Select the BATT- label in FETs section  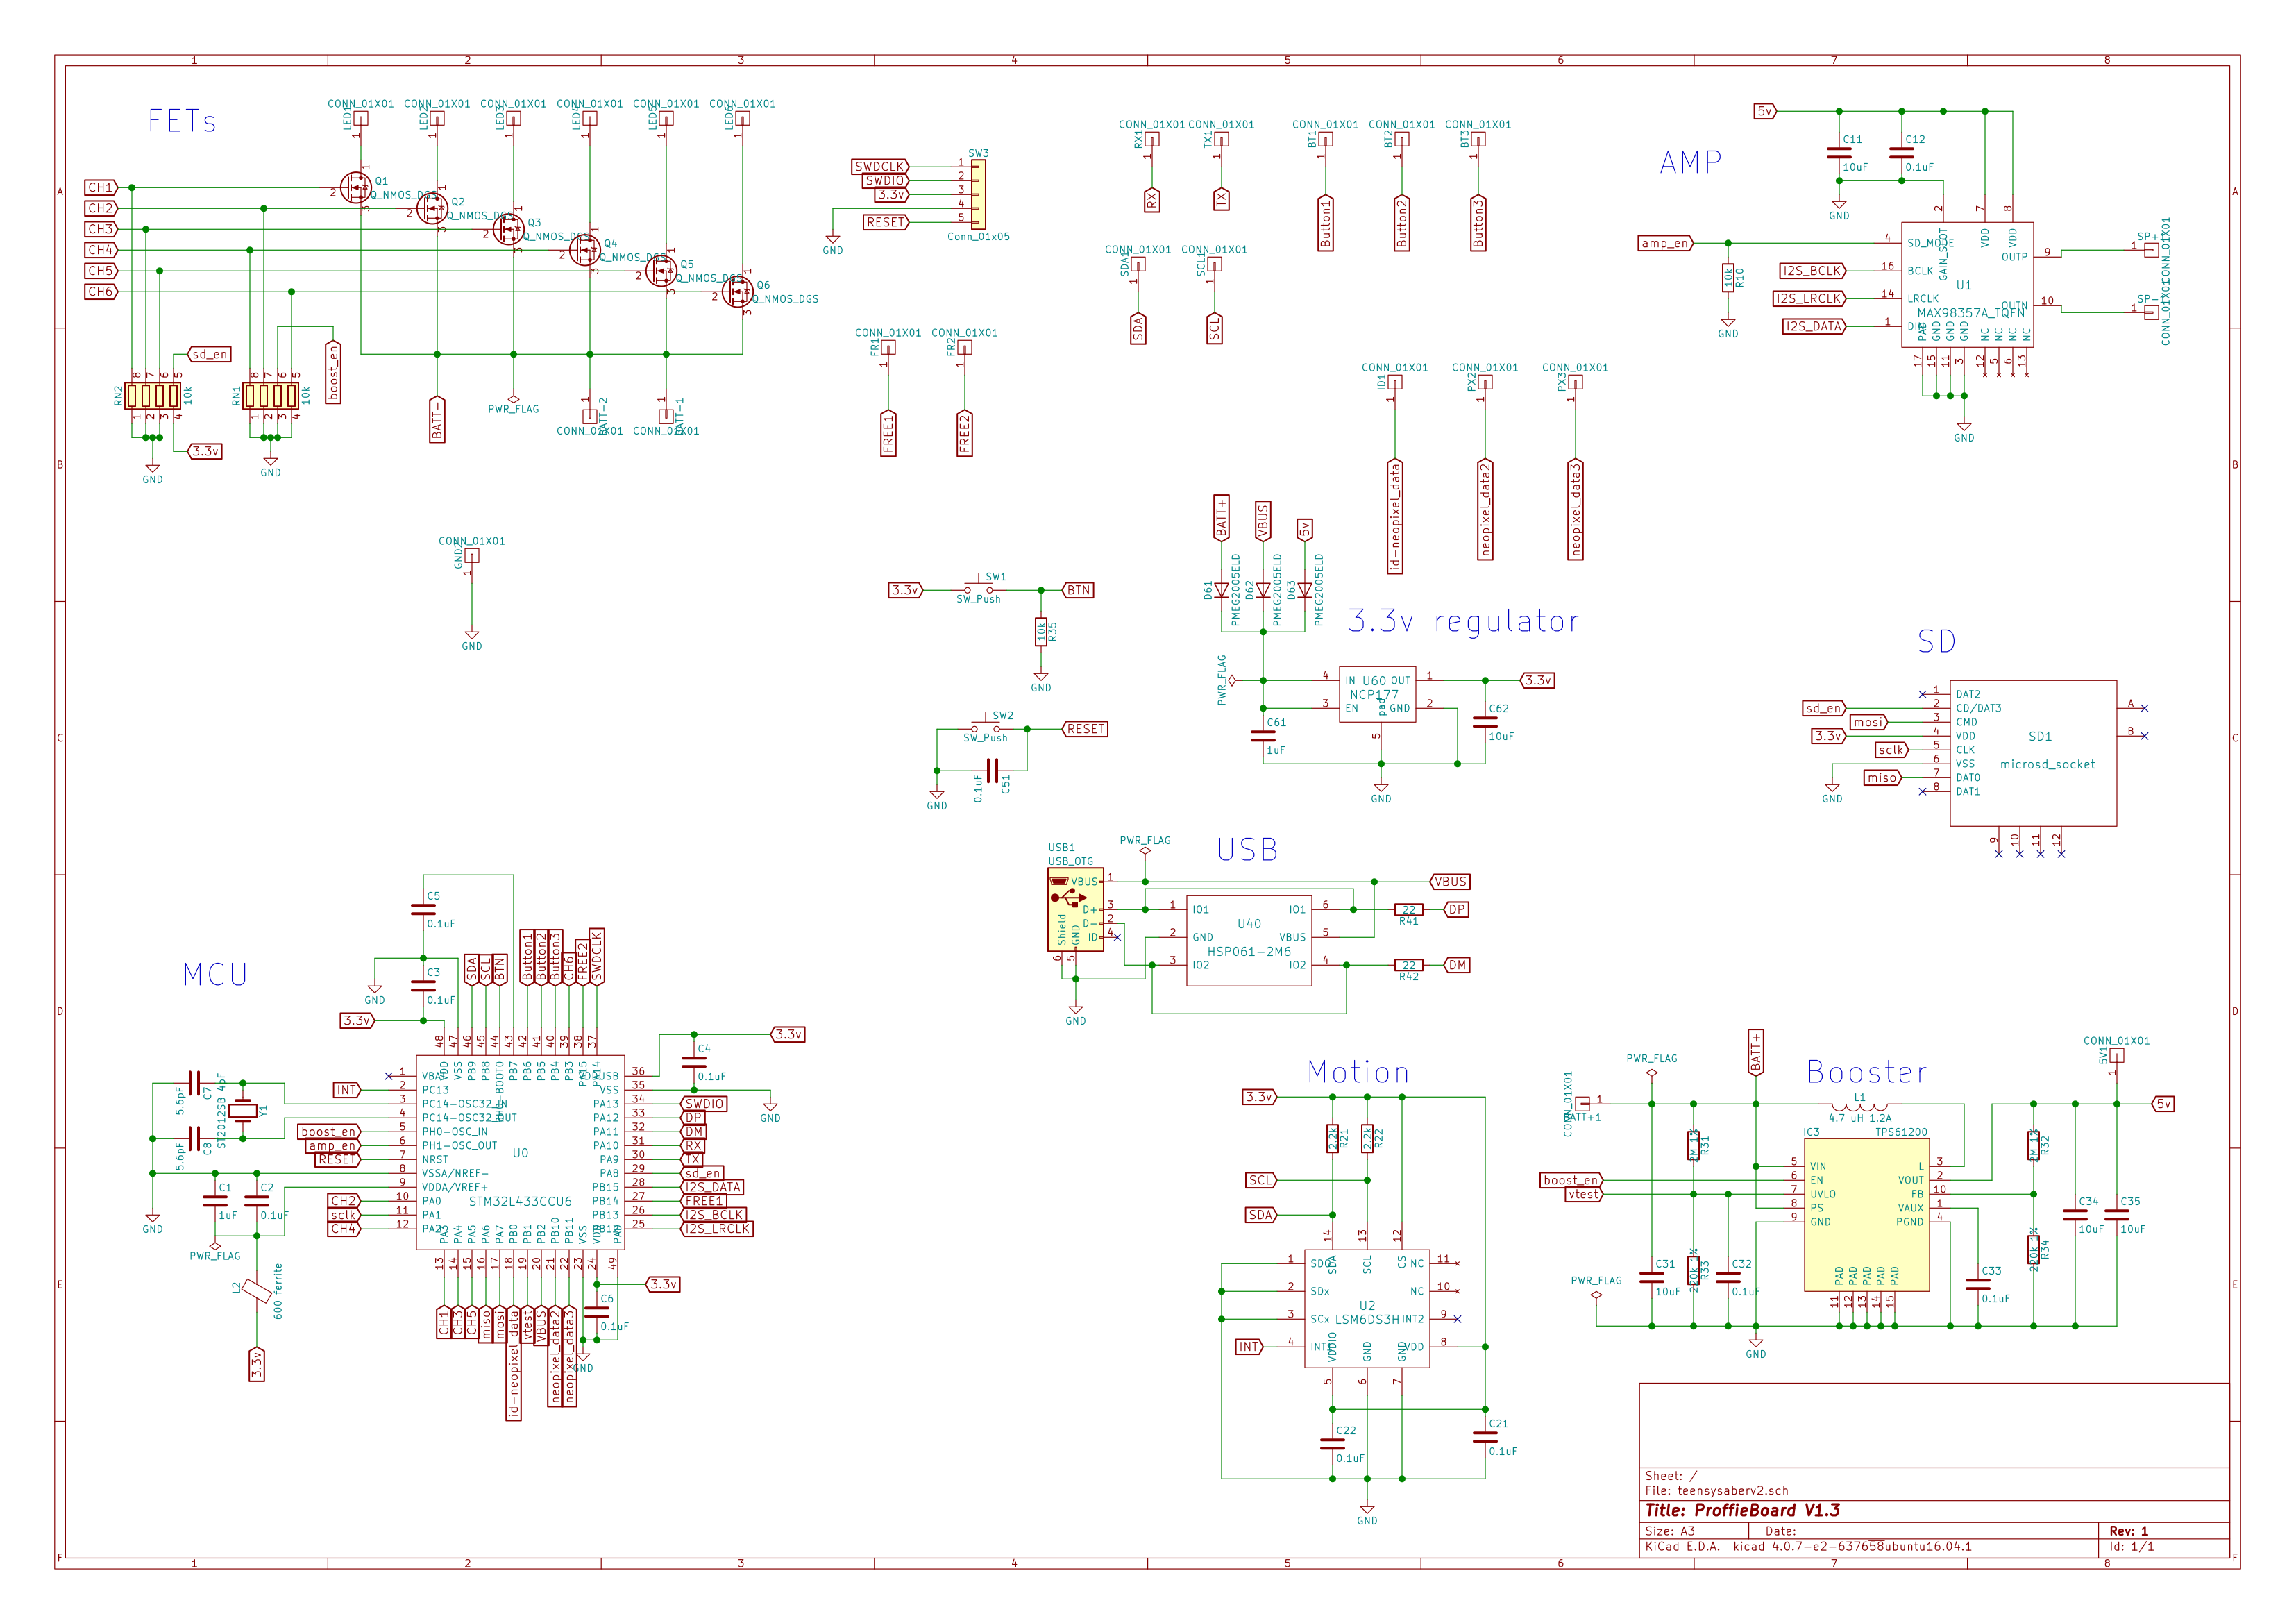437,419
